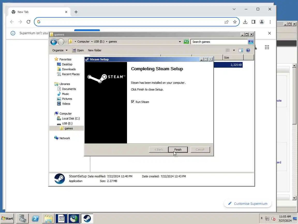Open Local Disk (C:)
298x224 pixels.
(x=68, y=118)
